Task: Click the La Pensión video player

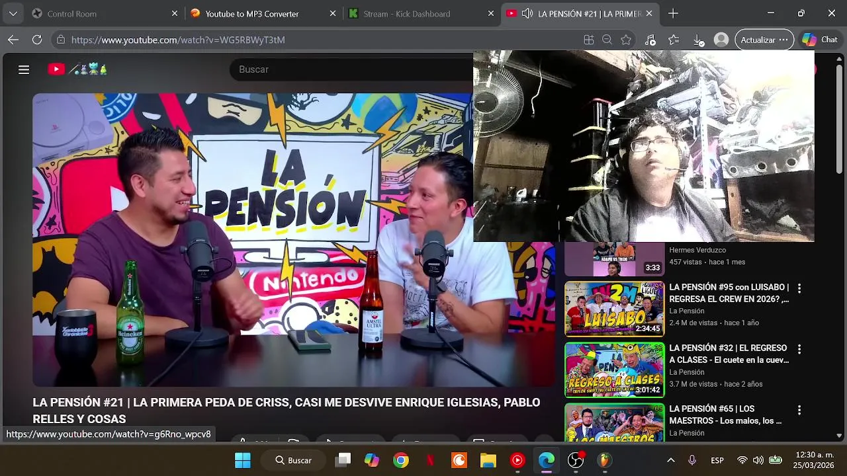Action: pyautogui.click(x=294, y=239)
